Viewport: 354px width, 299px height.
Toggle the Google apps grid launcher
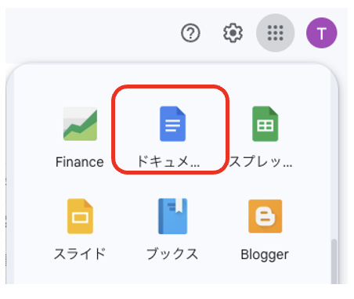tap(276, 33)
